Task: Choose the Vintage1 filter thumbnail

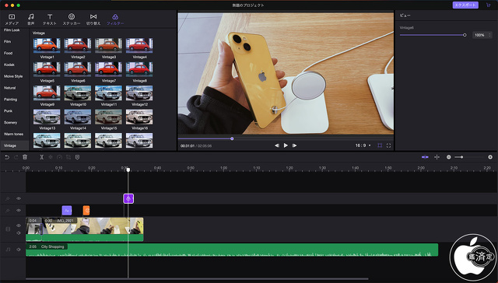Action: (x=47, y=45)
